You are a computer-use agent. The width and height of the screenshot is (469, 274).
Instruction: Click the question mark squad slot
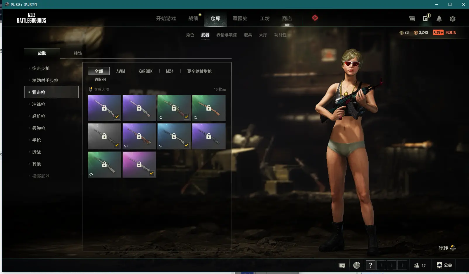(x=370, y=265)
